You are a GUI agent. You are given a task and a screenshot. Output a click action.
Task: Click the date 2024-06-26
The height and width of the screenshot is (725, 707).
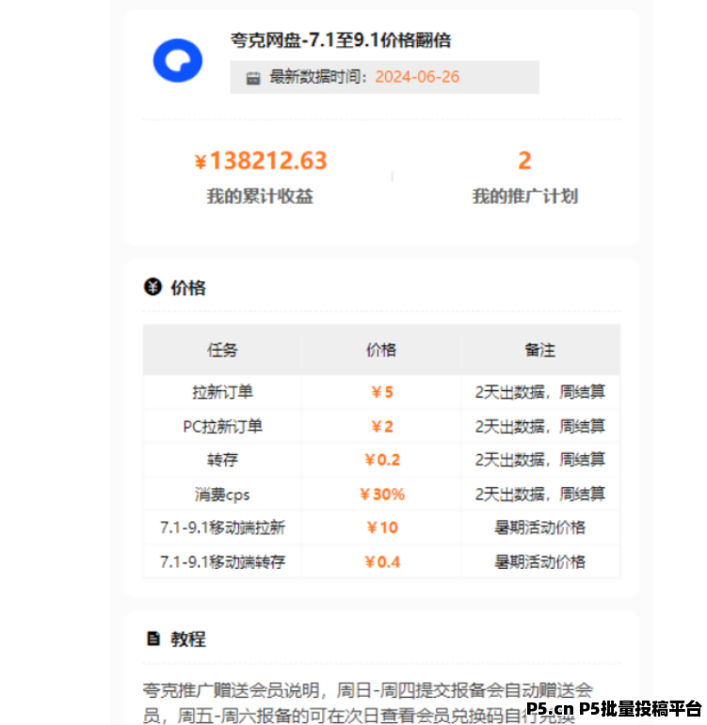tap(417, 77)
